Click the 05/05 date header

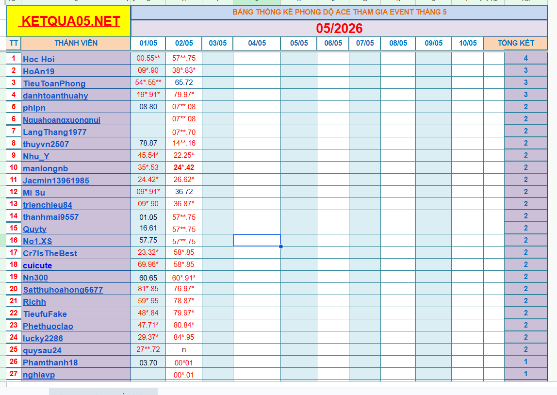click(x=299, y=43)
